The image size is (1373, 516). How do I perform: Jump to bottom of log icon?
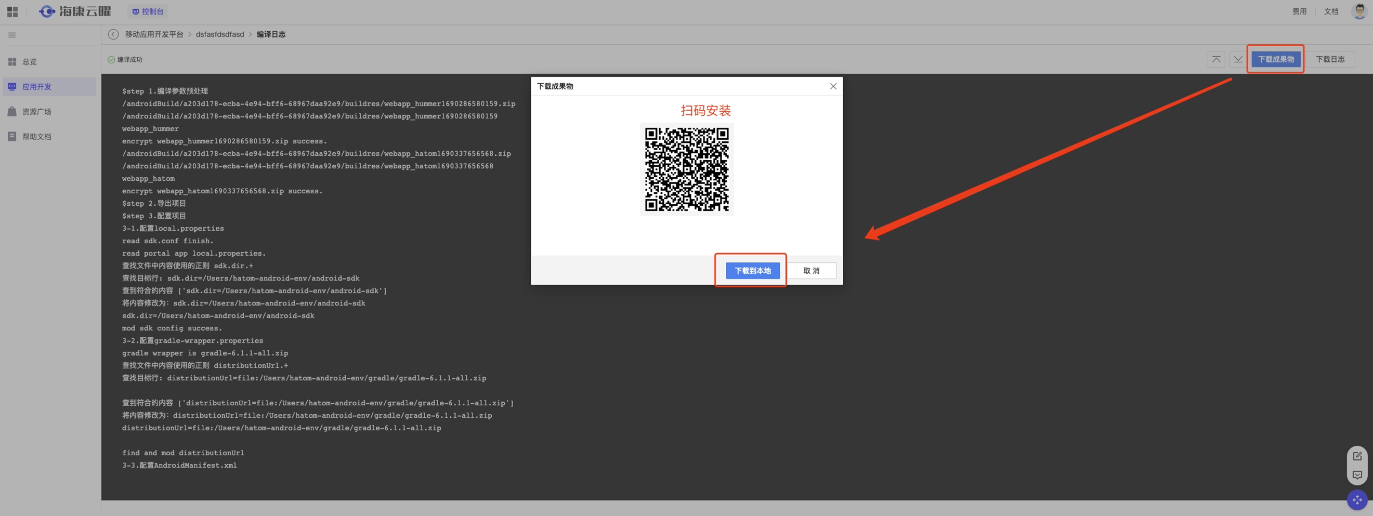(x=1238, y=59)
